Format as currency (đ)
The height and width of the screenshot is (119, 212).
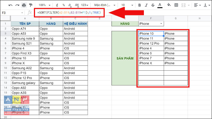click(x=57, y=5)
